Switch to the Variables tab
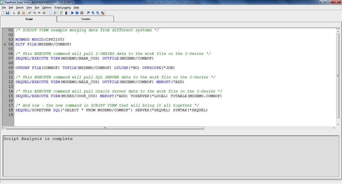The image size is (342, 184). click(85, 19)
